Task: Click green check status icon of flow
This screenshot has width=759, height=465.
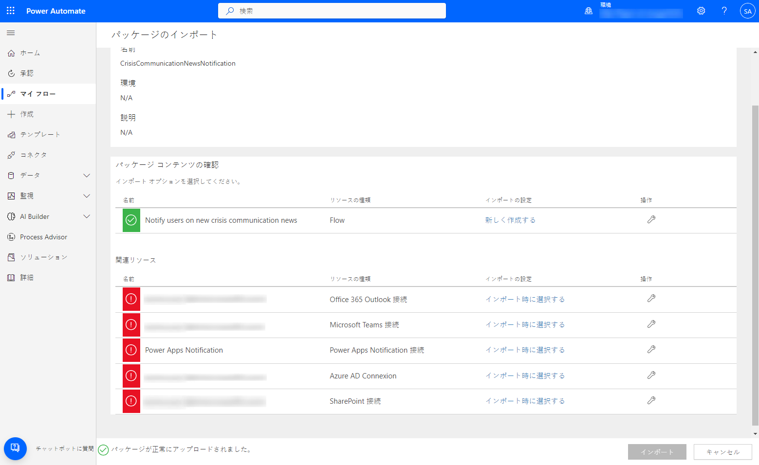Action: point(131,220)
